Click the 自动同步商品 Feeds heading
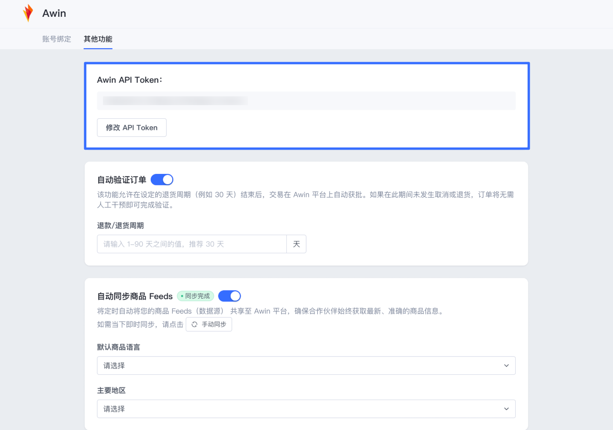Viewport: 613px width, 430px height. click(135, 296)
